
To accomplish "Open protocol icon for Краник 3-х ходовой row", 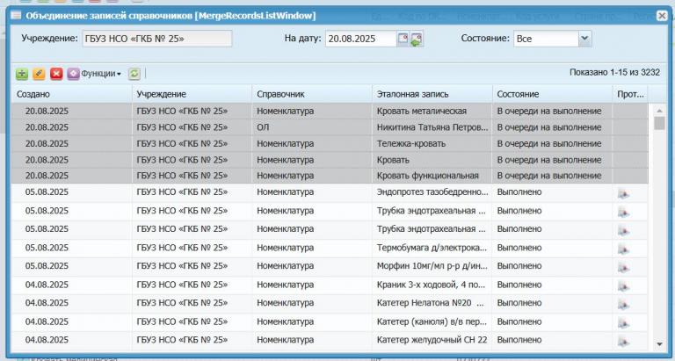I will point(623,286).
